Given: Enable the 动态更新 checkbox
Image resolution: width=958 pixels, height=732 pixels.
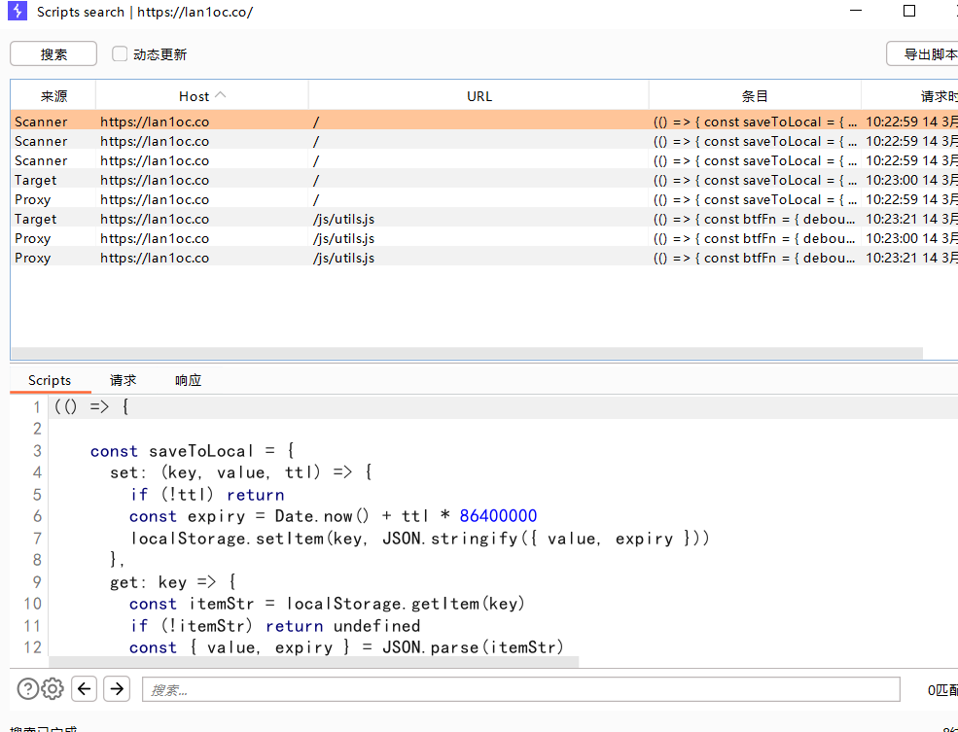Looking at the screenshot, I should tap(120, 54).
